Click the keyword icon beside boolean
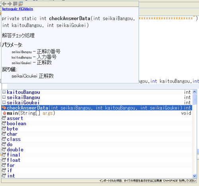199x186 pixels. 4,123
